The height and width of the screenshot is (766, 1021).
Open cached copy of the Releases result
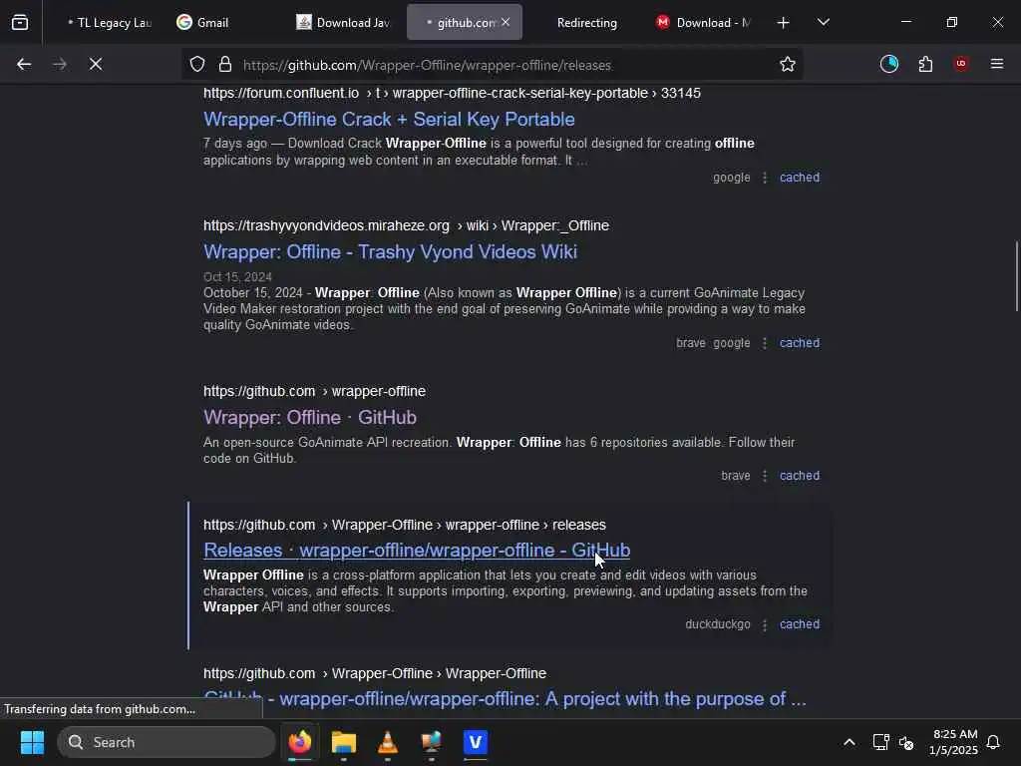(800, 624)
